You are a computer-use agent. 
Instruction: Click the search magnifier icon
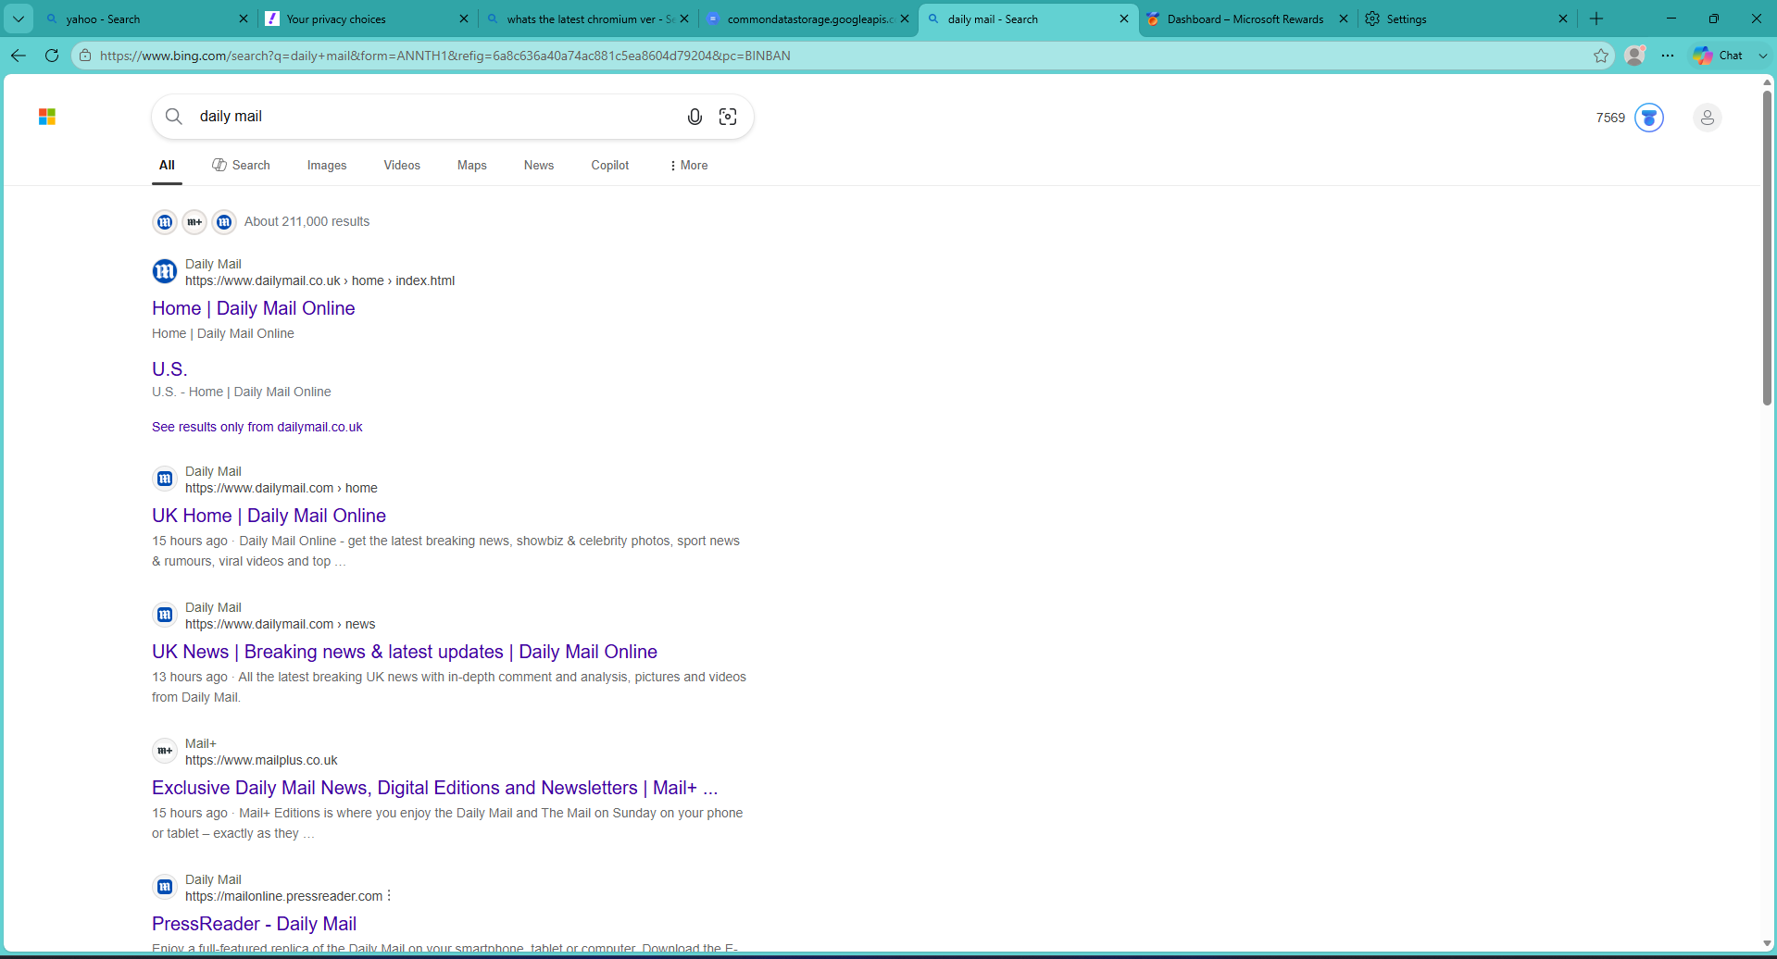pos(174,117)
